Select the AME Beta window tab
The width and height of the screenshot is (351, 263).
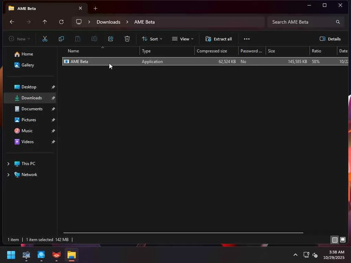pyautogui.click(x=46, y=8)
